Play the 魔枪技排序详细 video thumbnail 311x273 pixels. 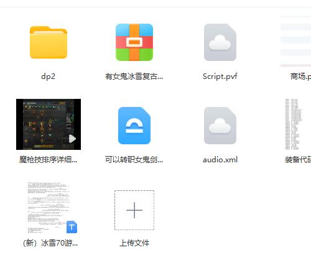pyautogui.click(x=49, y=124)
